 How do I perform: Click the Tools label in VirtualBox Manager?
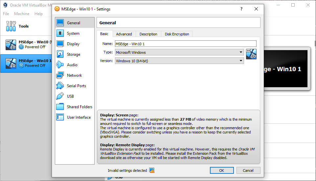tap(24, 26)
